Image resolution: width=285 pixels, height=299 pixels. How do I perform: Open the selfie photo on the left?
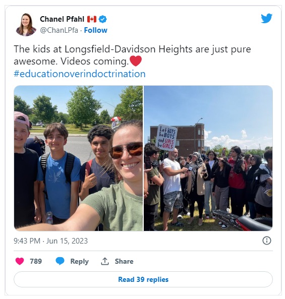click(78, 158)
